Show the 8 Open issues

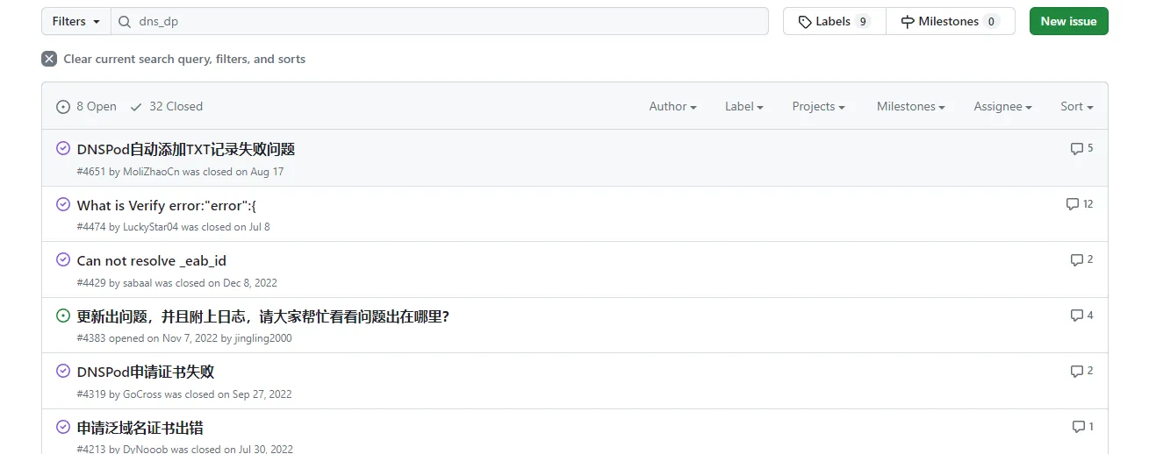pyautogui.click(x=86, y=106)
